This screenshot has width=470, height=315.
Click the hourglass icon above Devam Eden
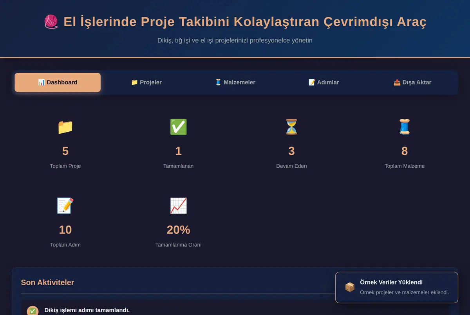[291, 127]
